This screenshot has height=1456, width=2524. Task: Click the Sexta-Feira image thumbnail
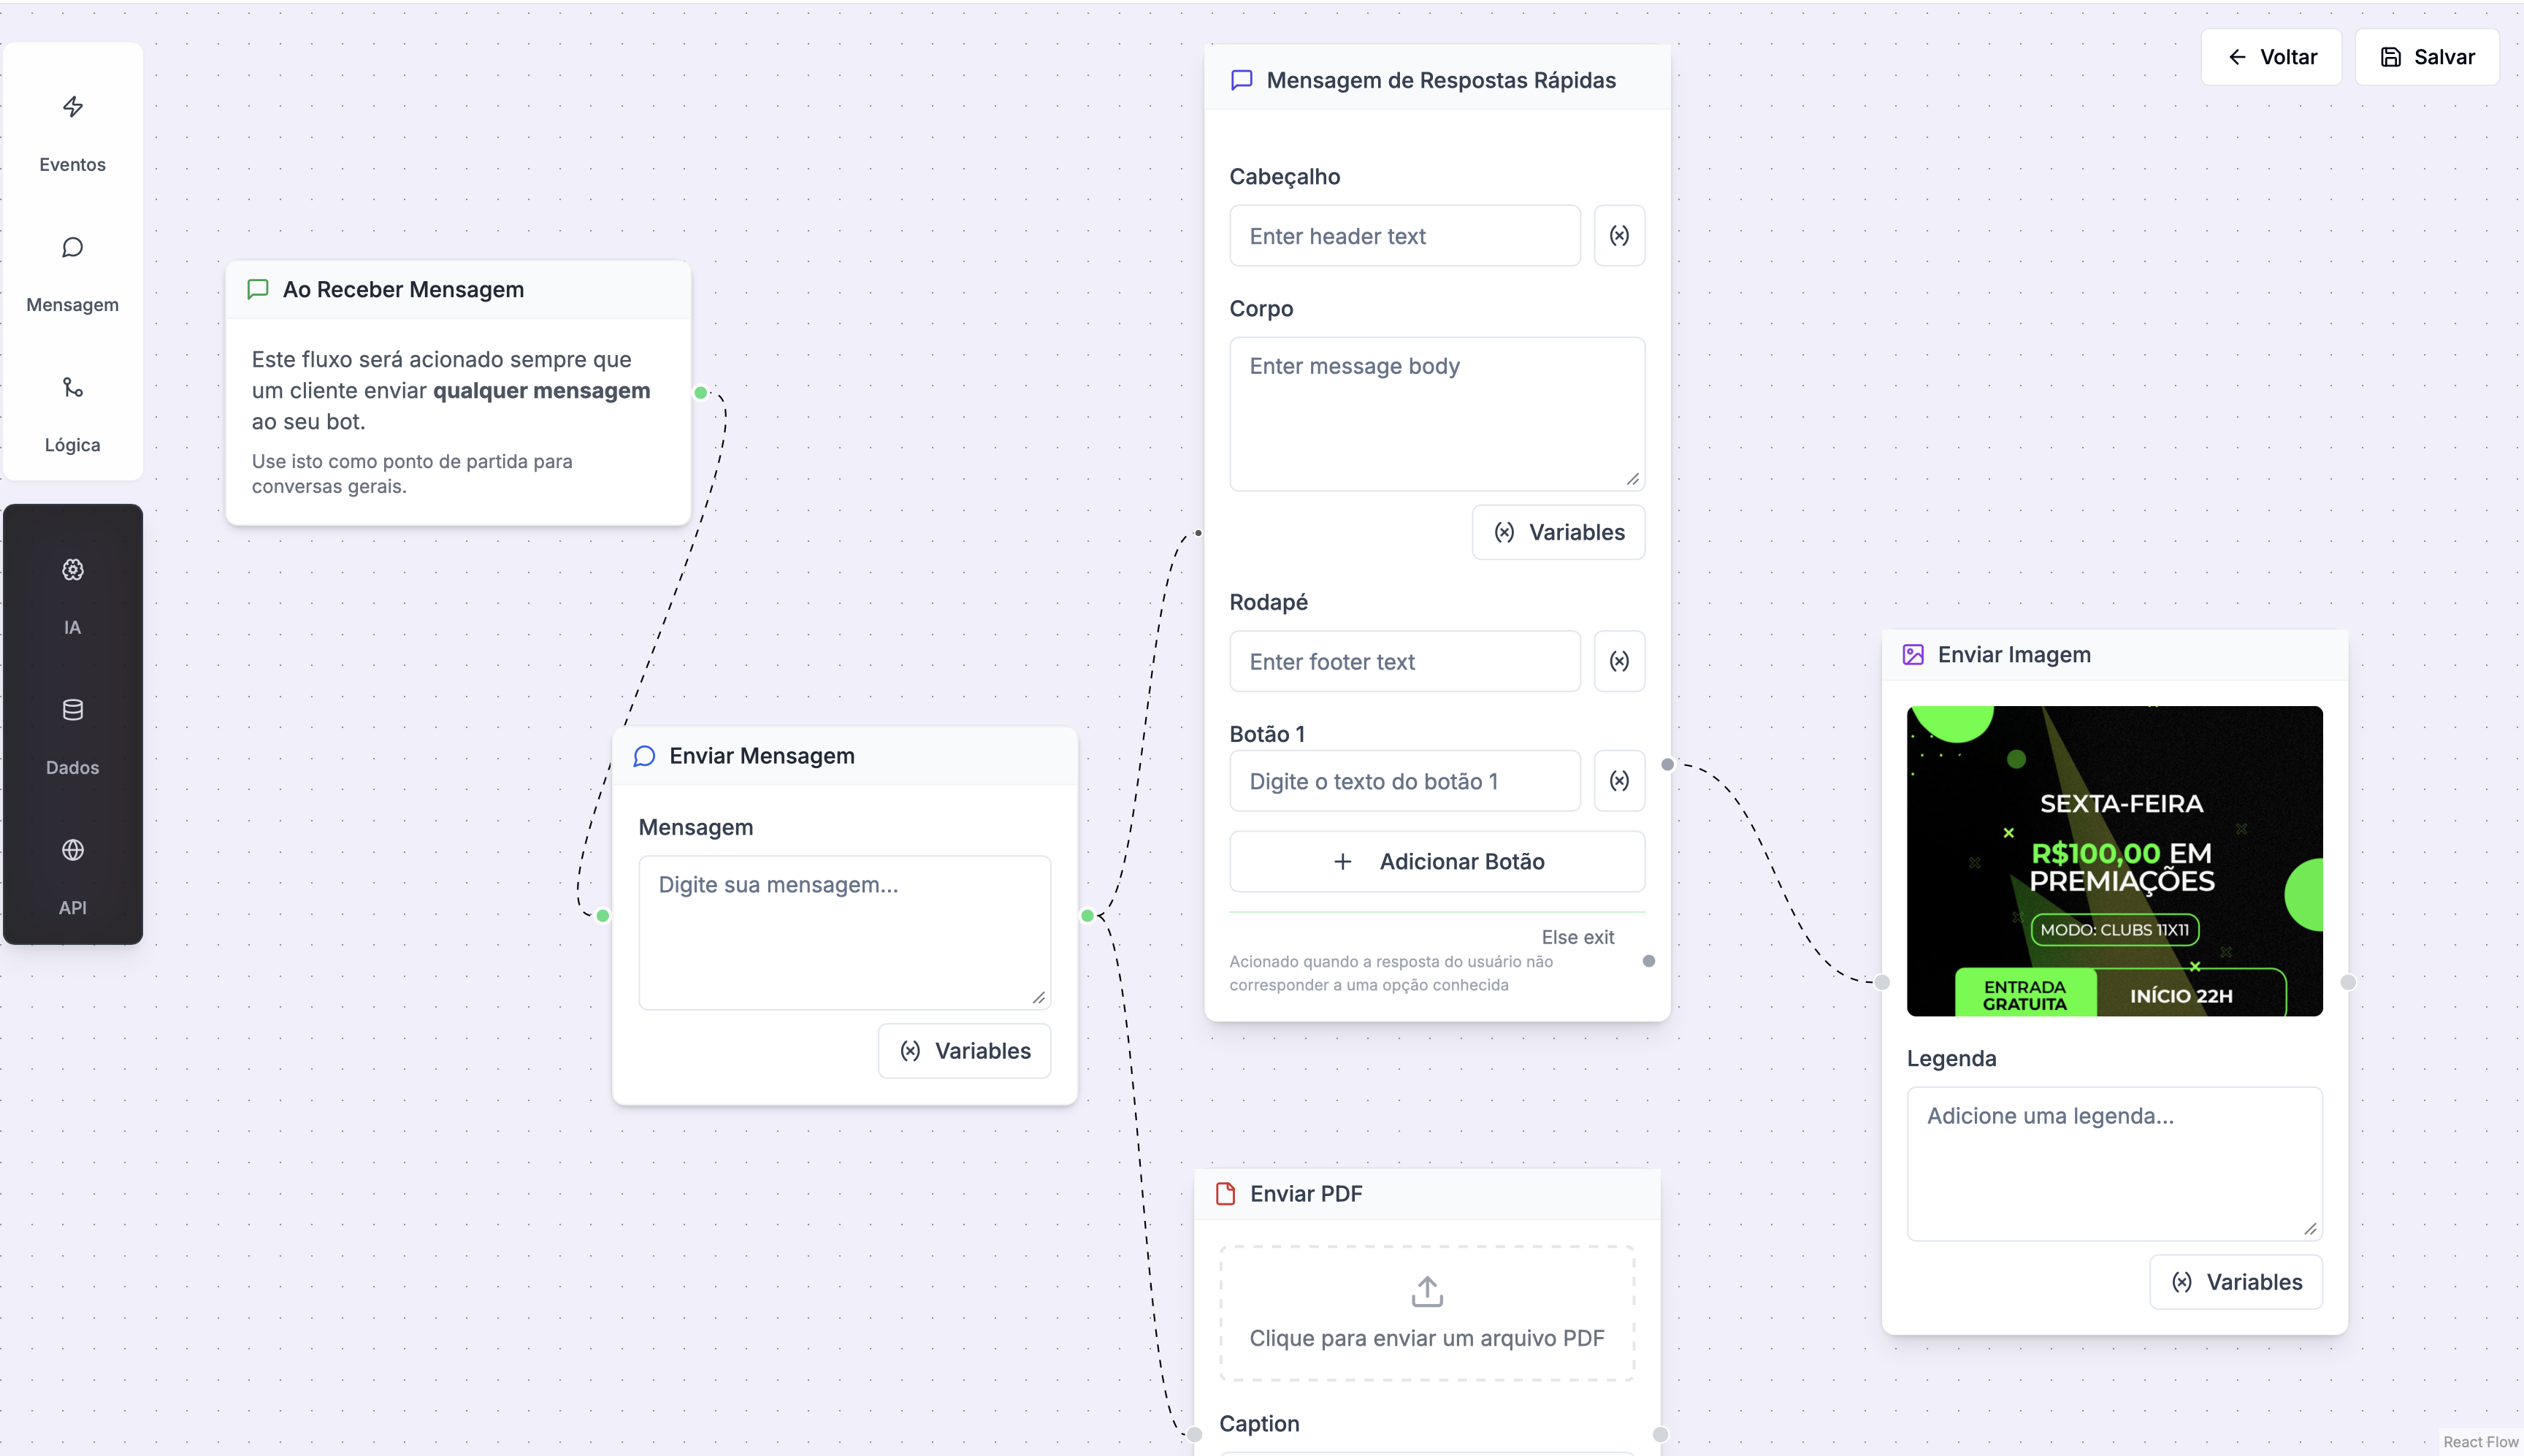pyautogui.click(x=2114, y=861)
